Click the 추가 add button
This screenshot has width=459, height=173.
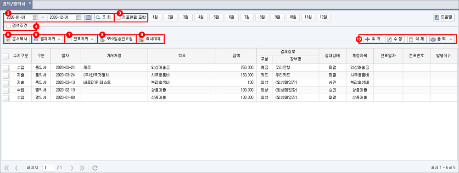[x=373, y=39]
